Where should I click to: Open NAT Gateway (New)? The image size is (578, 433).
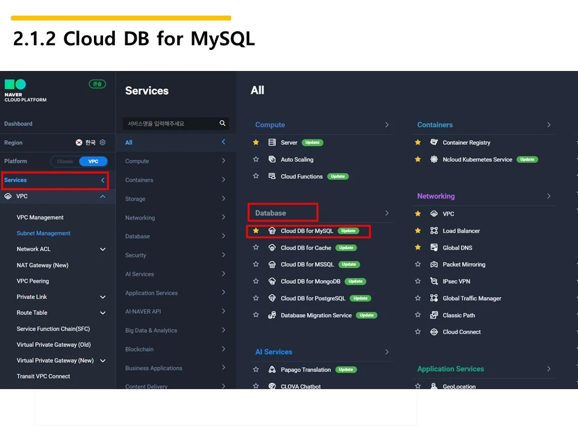pos(42,265)
